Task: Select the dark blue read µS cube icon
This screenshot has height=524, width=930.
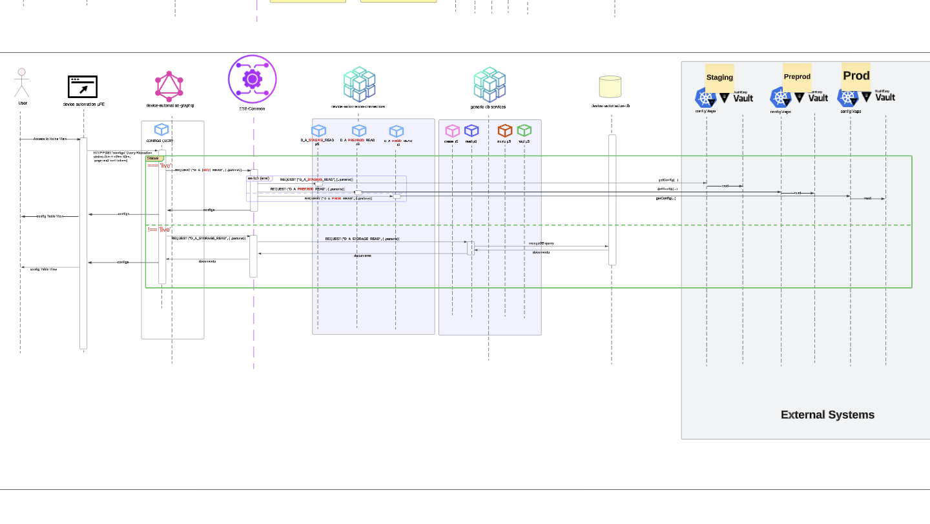Action: coord(471,131)
